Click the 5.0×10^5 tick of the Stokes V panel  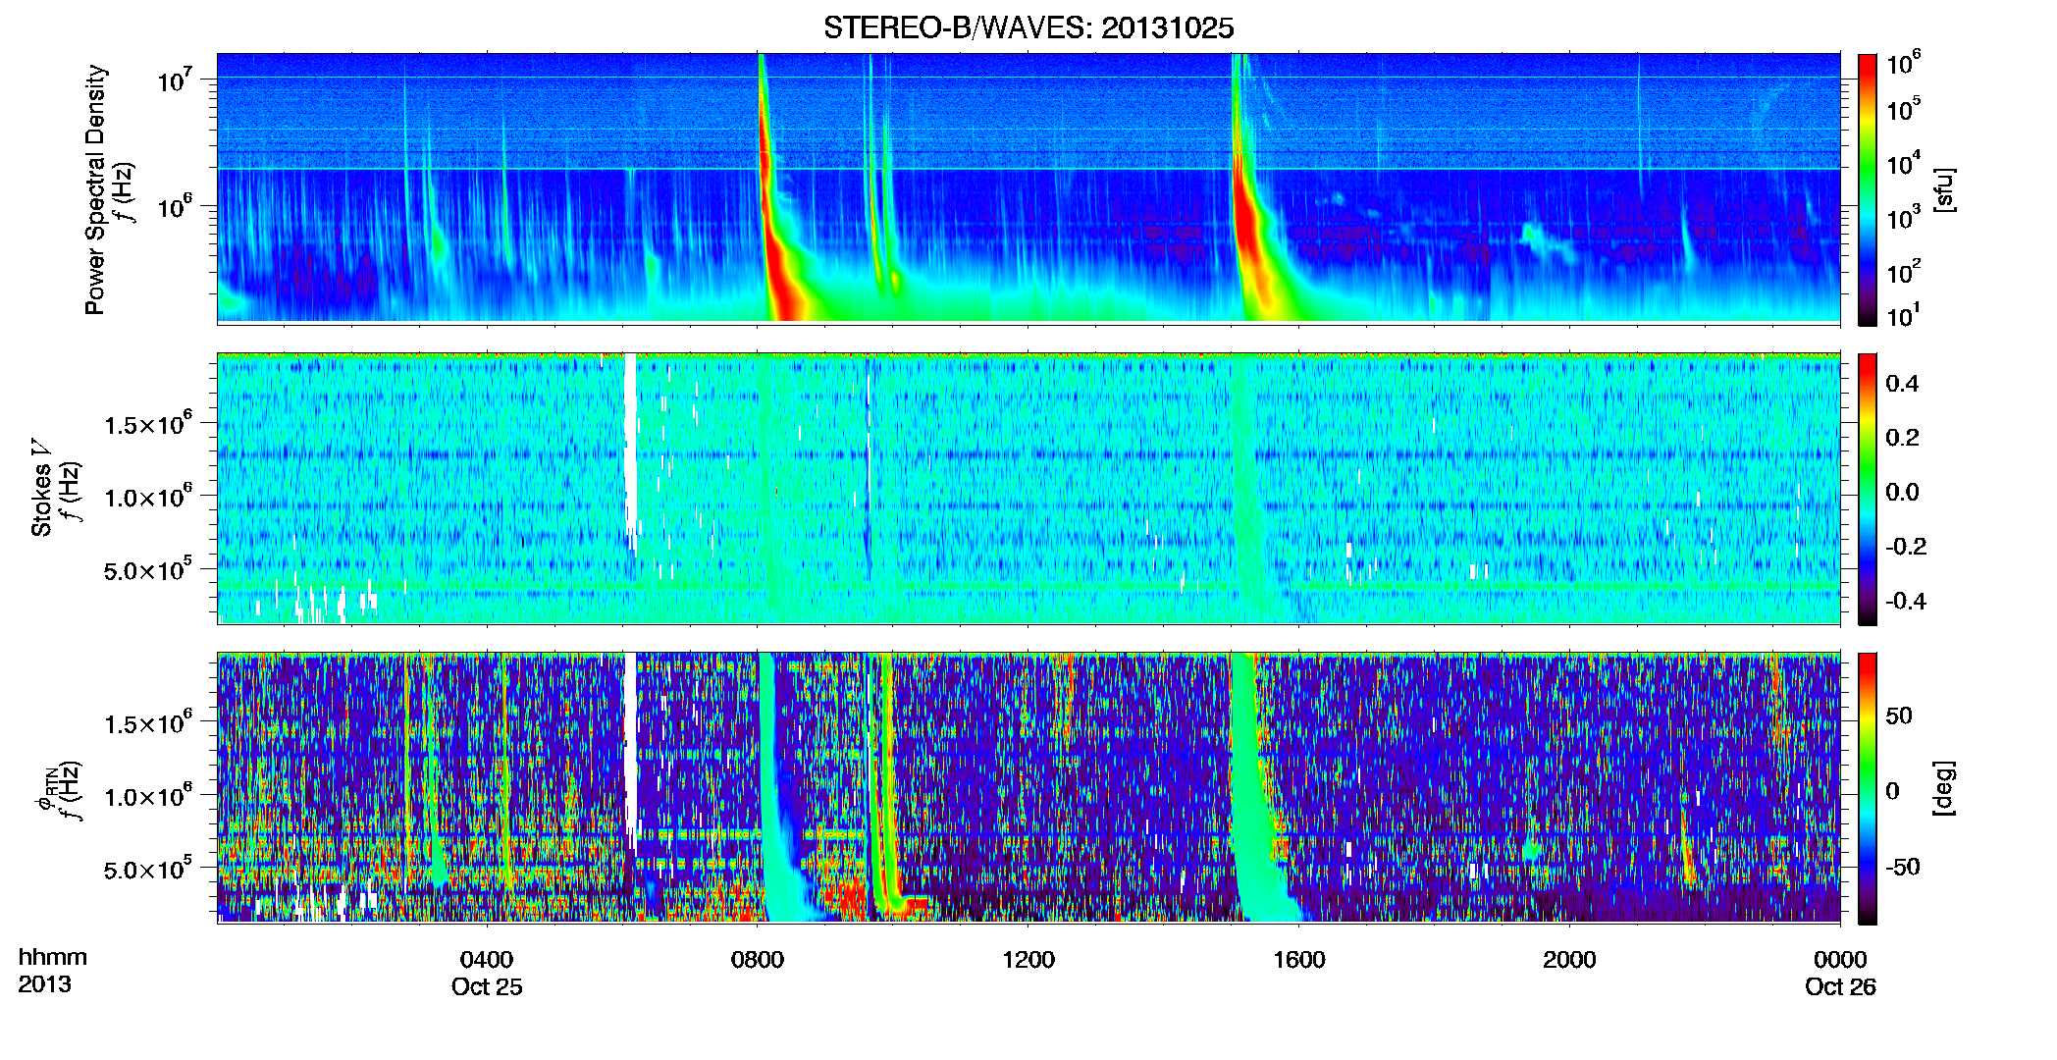pos(148,569)
